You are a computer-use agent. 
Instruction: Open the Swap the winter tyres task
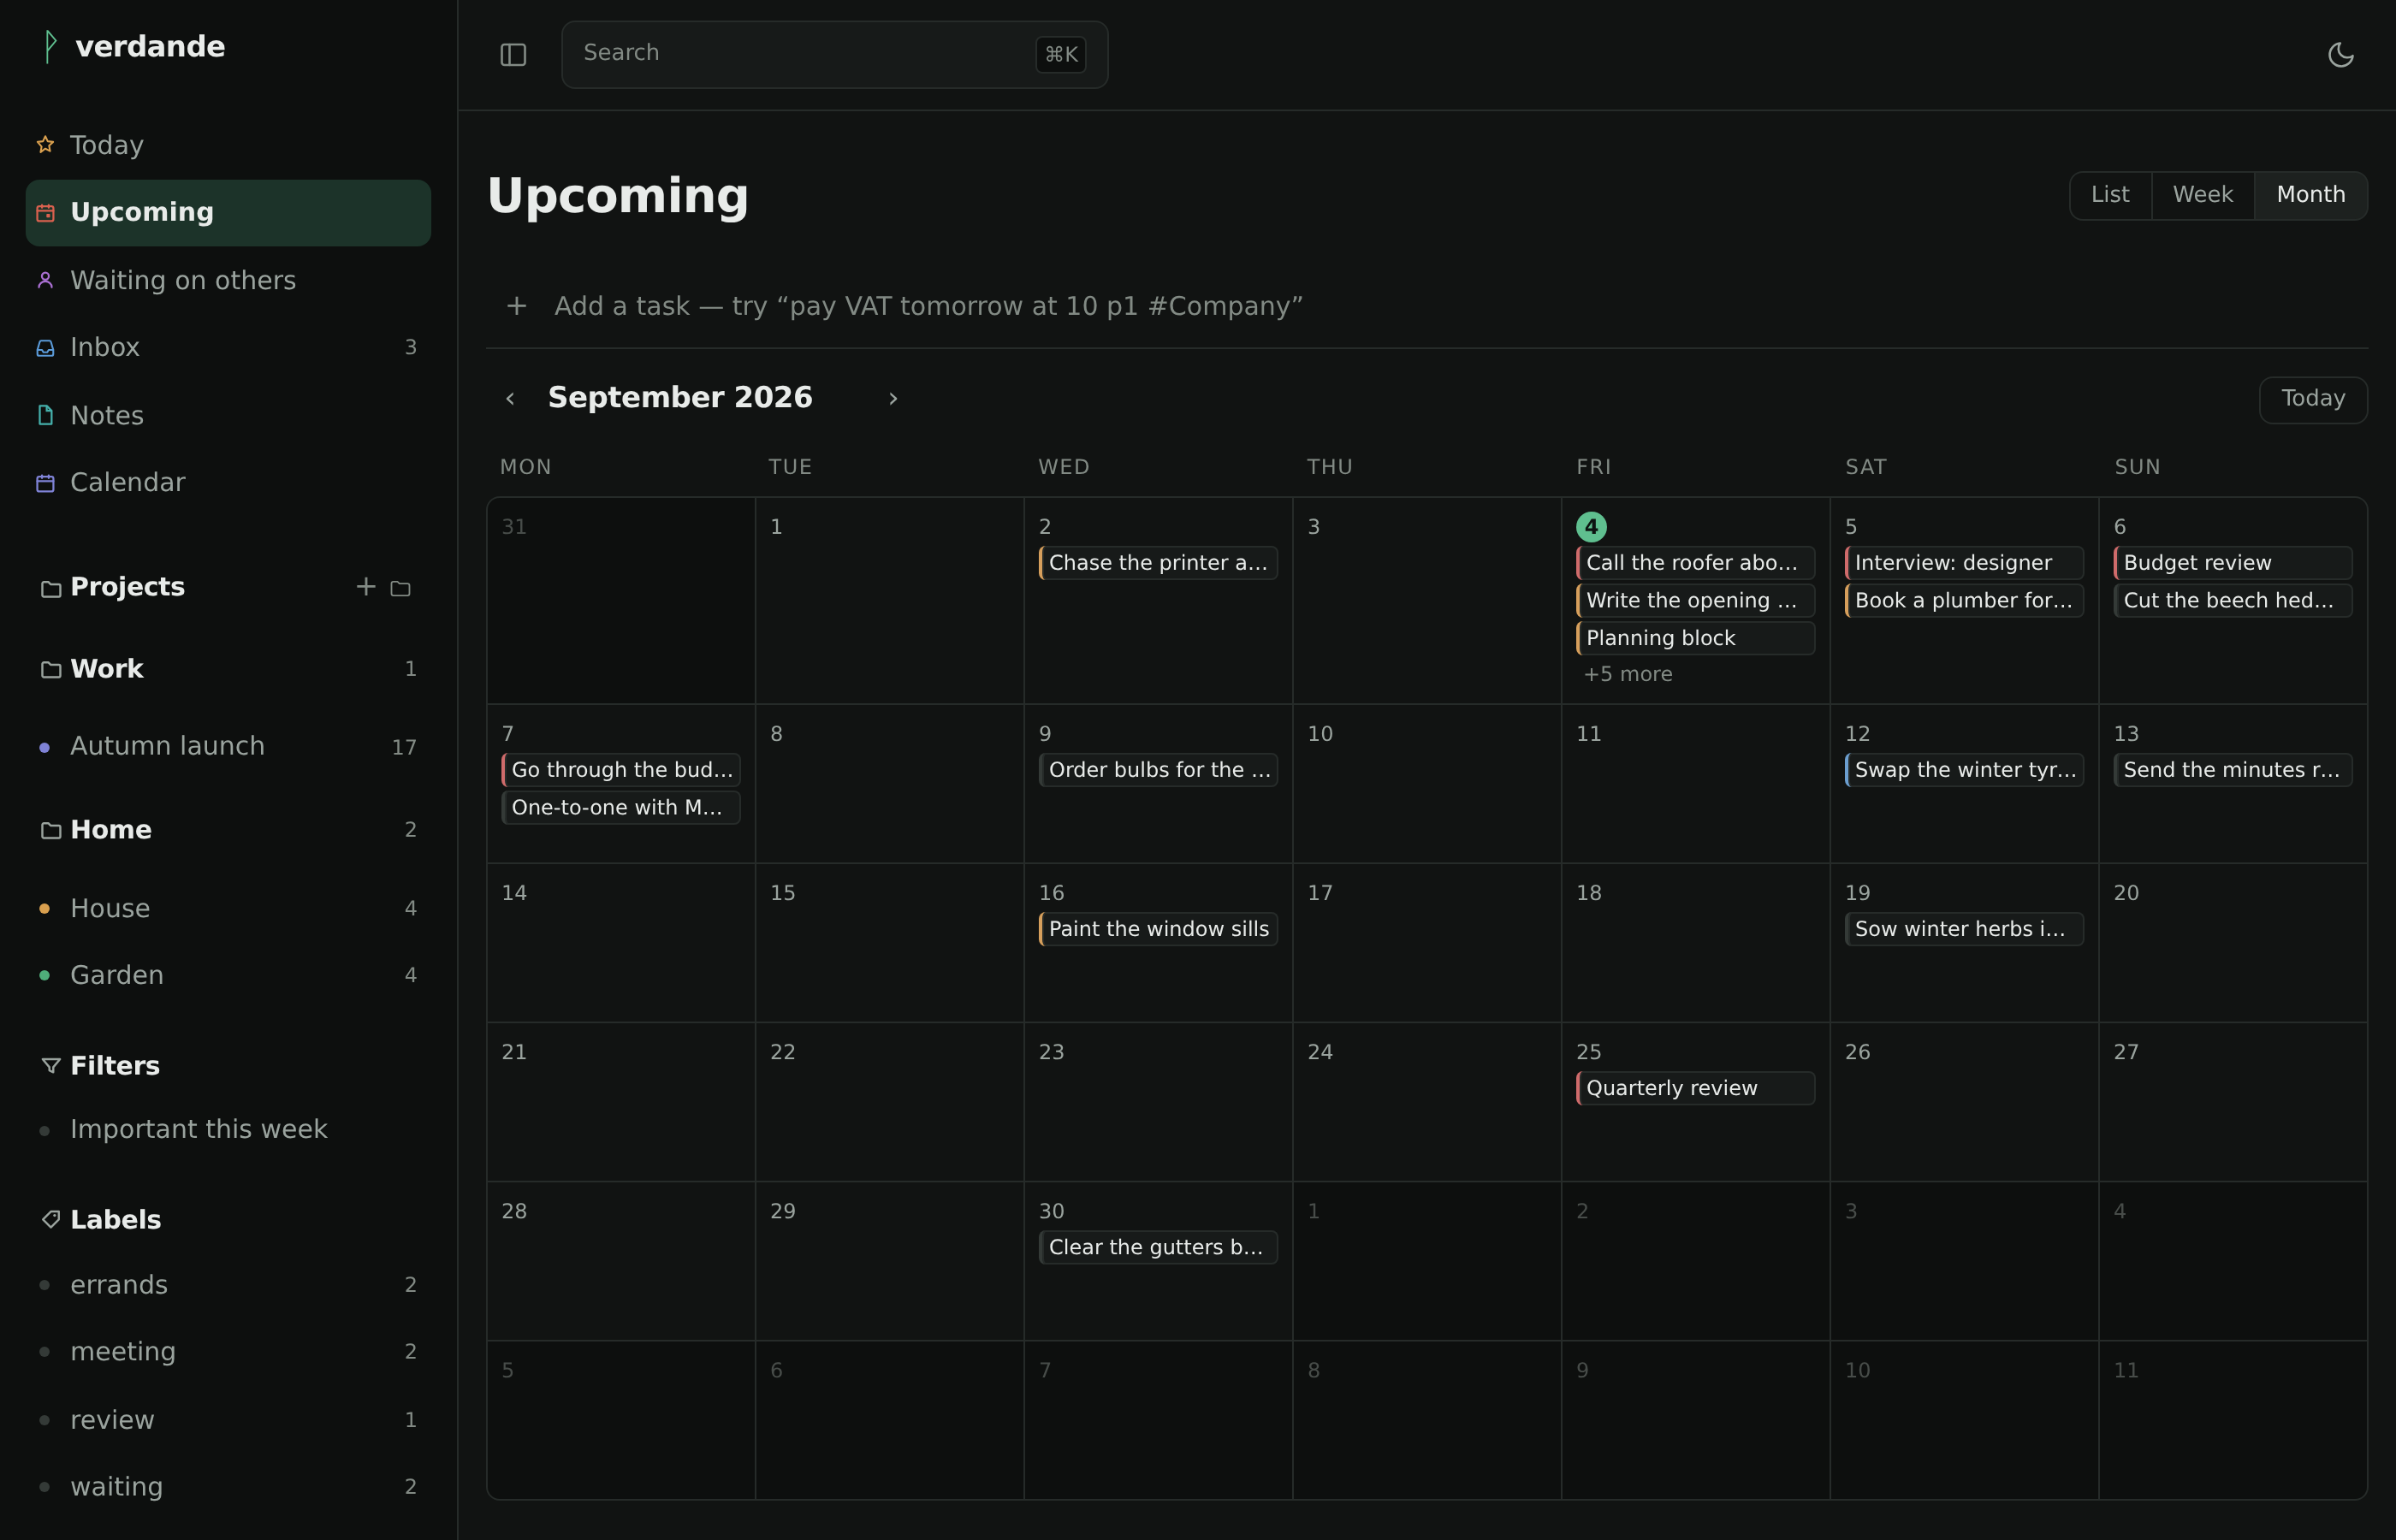(1964, 770)
